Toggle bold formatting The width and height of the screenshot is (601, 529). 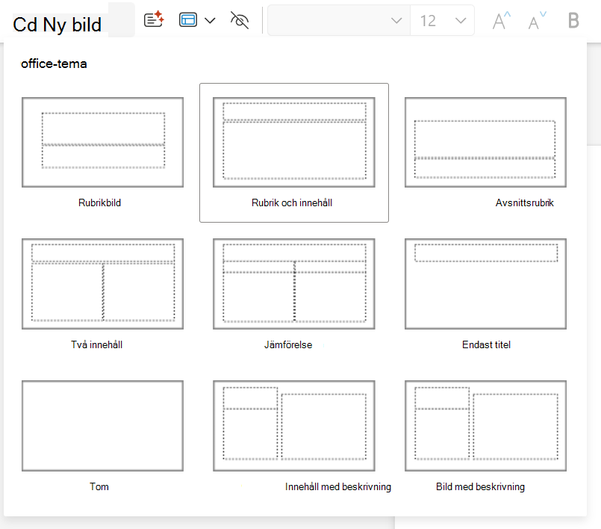[573, 20]
